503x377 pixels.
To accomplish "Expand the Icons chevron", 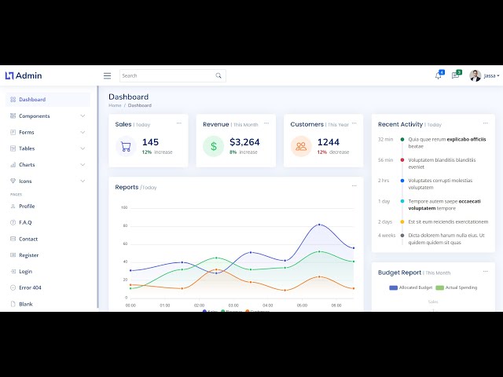I will point(83,181).
